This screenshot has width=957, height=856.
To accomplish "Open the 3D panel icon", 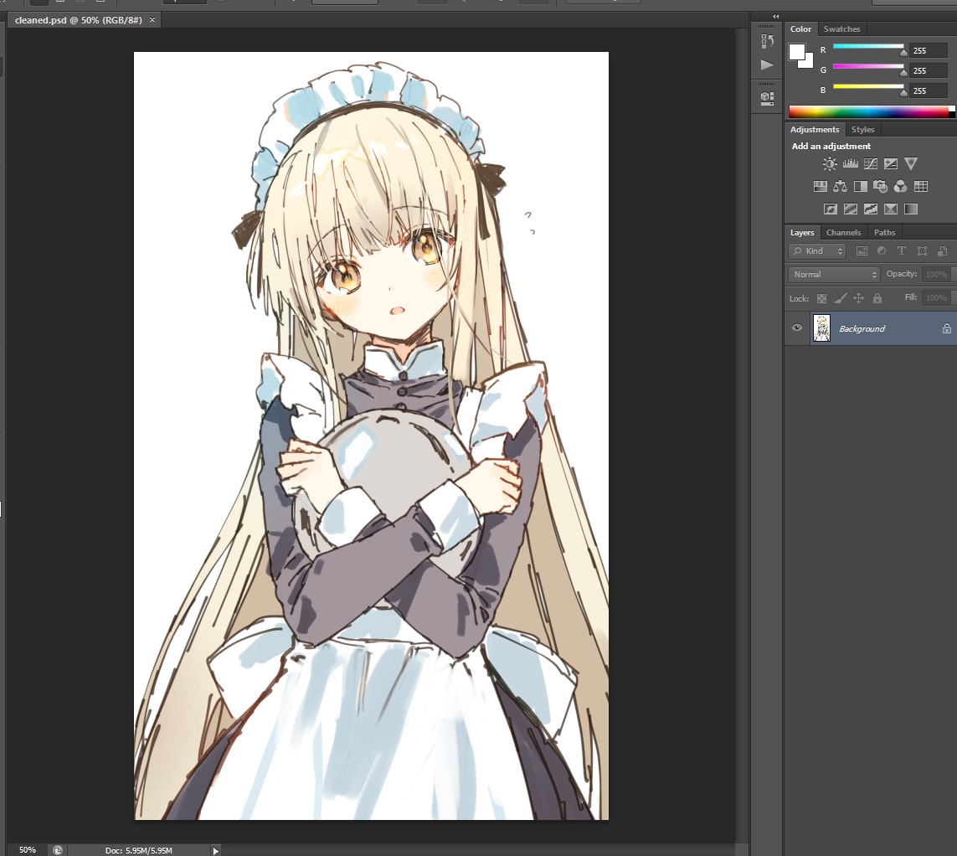I will coord(767,98).
